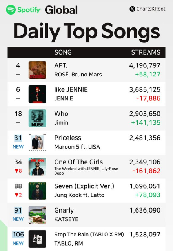Click the Gnarly sandwich cover art
Screen dimensions: 173x251
[37, 215]
